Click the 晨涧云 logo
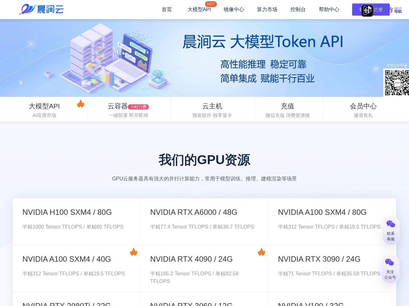Image resolution: width=409 pixels, height=306 pixels. pyautogui.click(x=42, y=9)
